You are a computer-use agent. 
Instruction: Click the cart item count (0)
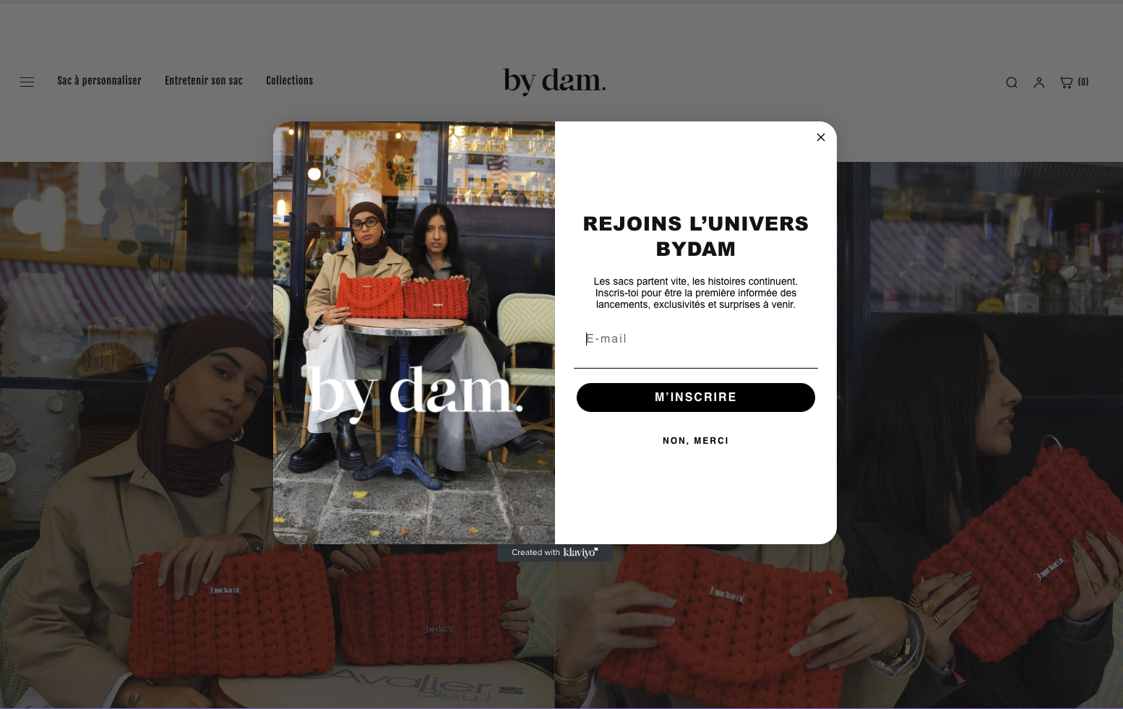pos(1083,82)
